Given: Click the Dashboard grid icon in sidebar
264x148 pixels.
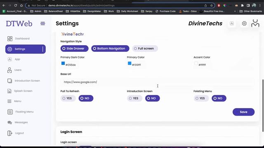Looking at the screenshot, I should click(x=10, y=39).
